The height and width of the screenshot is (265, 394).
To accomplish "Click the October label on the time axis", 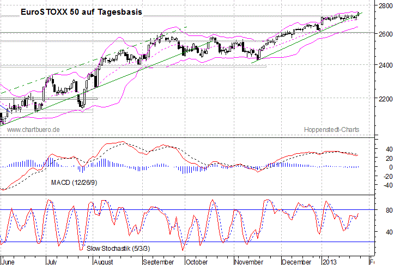I will coord(197,262).
